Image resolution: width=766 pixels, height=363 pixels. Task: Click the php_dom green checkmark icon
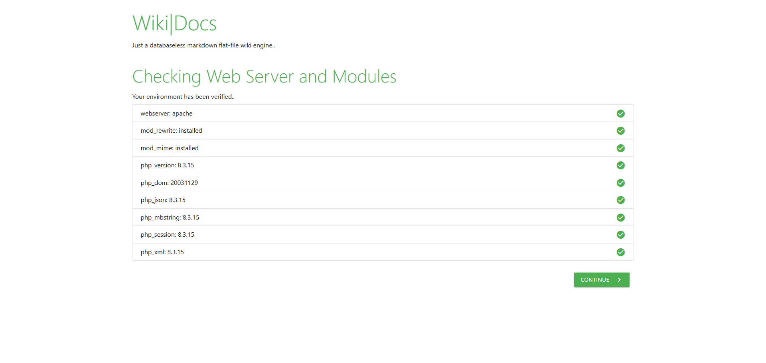pos(621,183)
